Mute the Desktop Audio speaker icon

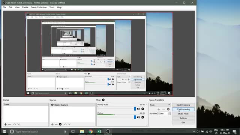(138, 109)
